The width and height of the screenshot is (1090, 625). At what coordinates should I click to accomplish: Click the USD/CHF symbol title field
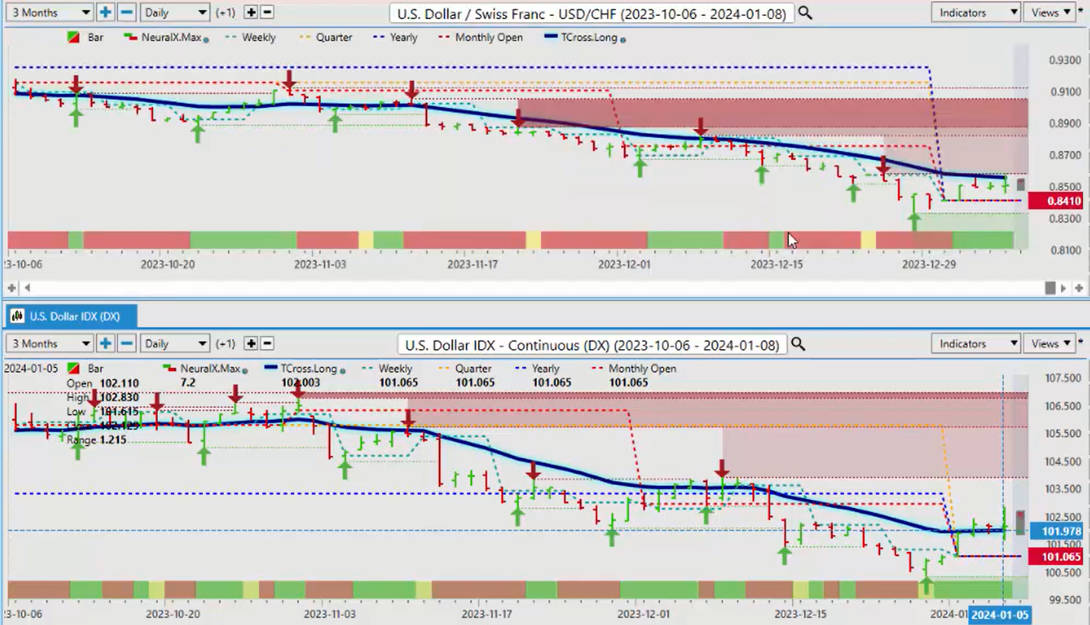(591, 13)
